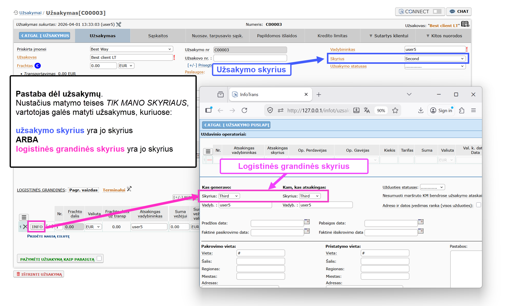This screenshot has width=512, height=306.
Task: Open the Užduoties statusas dropdown
Action: coord(433,187)
